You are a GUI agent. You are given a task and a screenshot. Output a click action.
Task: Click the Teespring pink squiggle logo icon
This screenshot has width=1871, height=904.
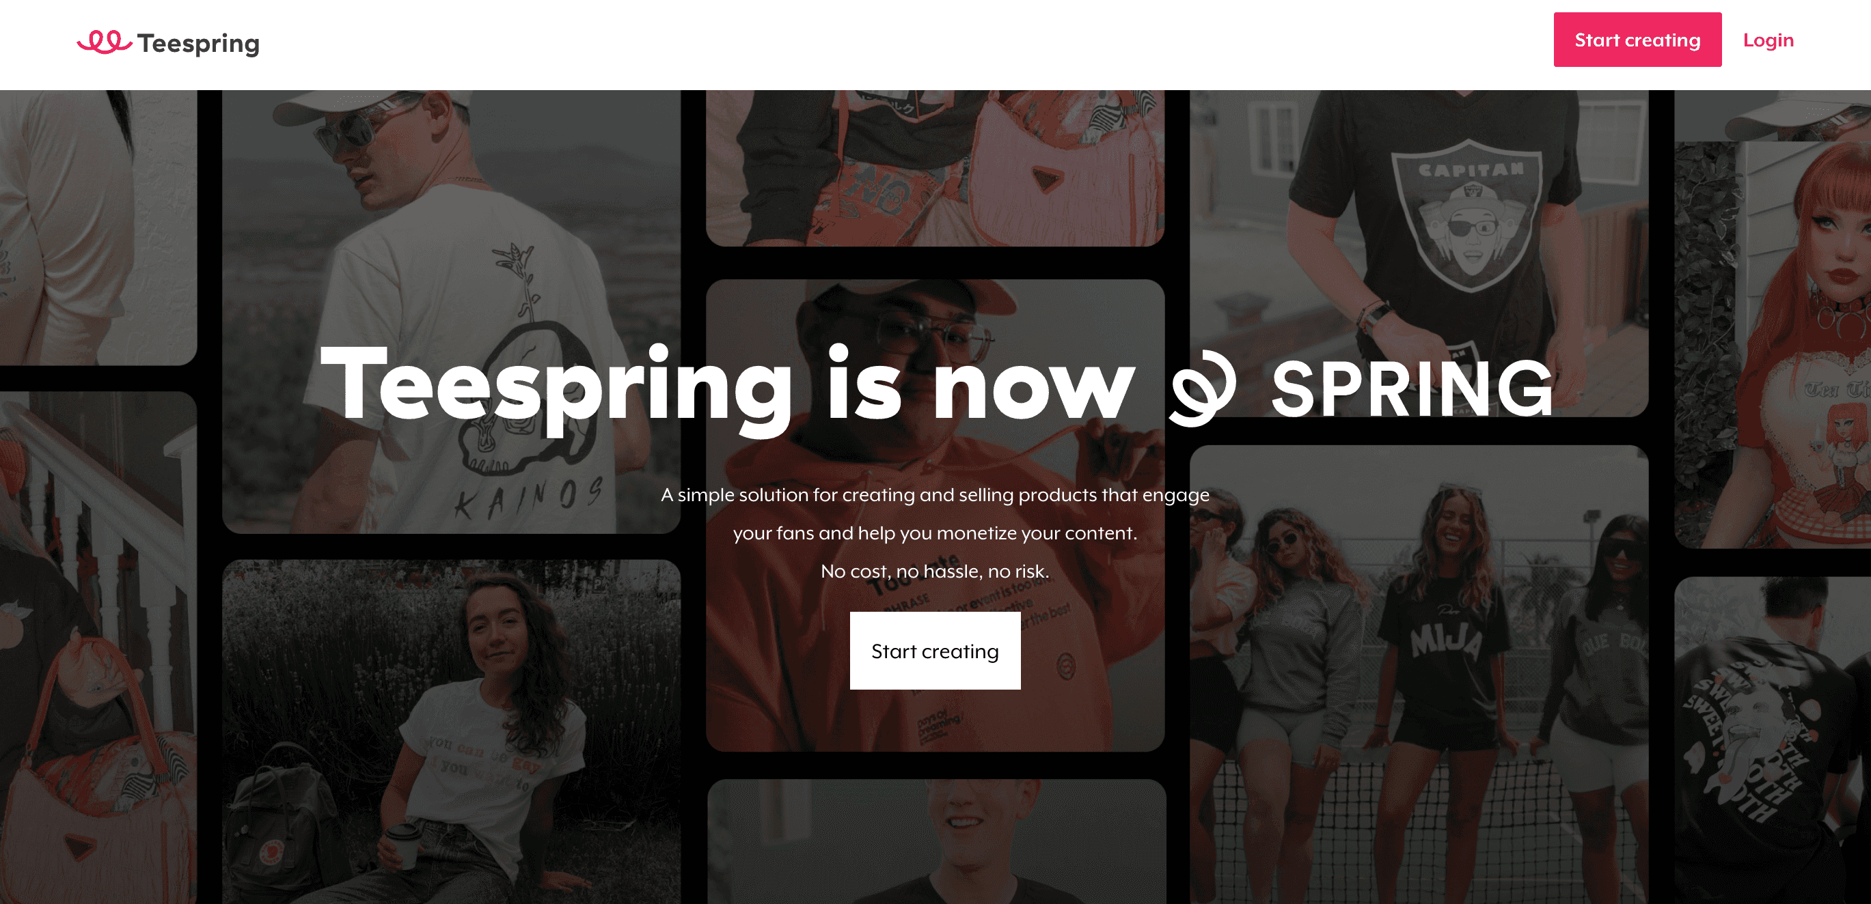click(x=105, y=42)
